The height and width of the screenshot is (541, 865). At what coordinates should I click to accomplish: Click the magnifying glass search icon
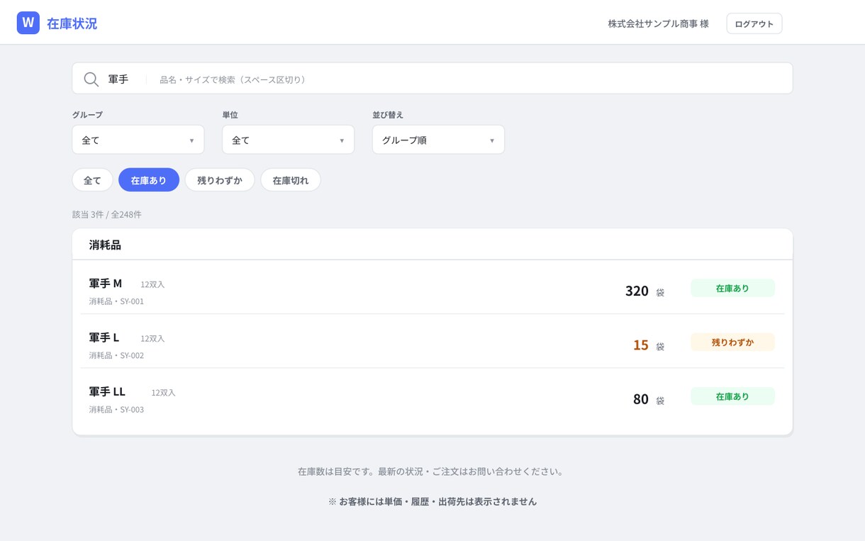(x=91, y=79)
